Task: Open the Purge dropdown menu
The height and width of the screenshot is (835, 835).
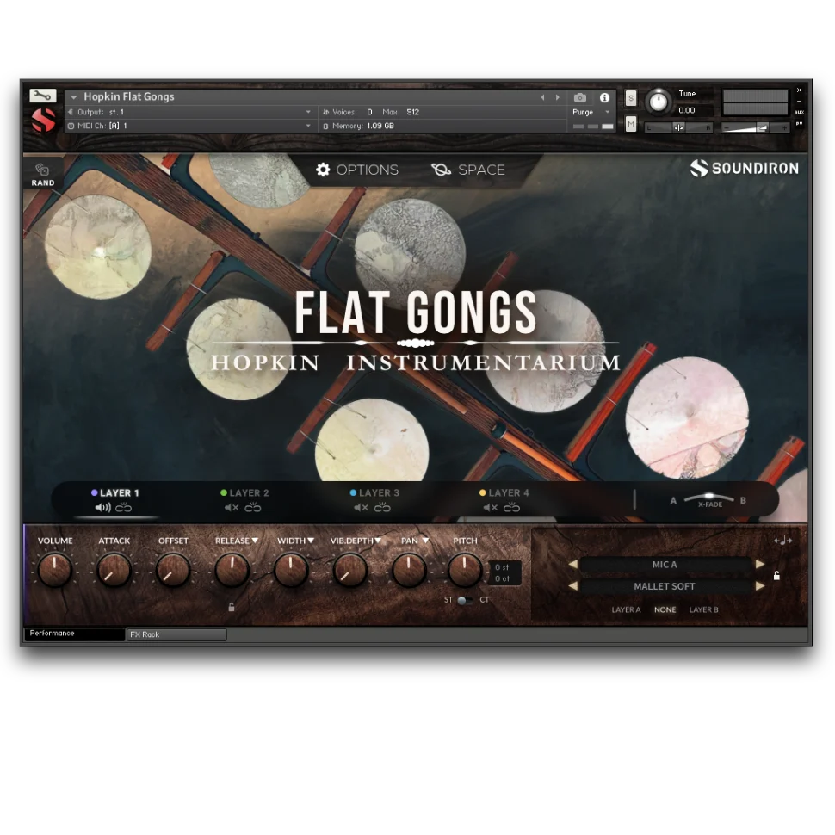Action: coord(591,113)
